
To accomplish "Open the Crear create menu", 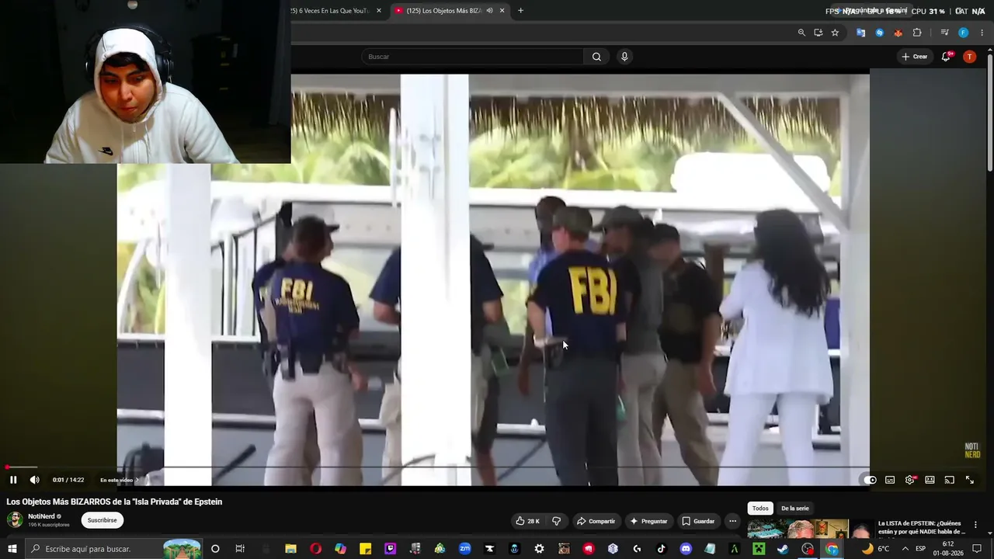I will 914,57.
